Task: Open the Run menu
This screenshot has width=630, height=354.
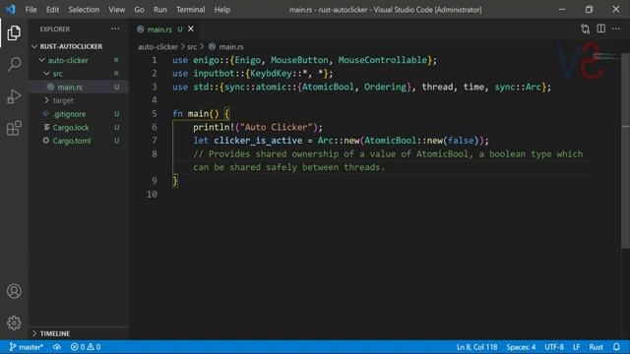Action: click(x=159, y=9)
